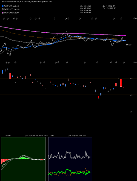The width and height of the screenshot is (137, 181).
Task: Click the chart title for JPMV MunafaSutra.com
Action: [x=27, y=2]
